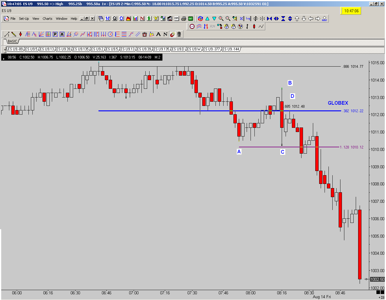This screenshot has height=300, width=386.
Task: Switch to the ES U9.W chart tab
Action: (x=194, y=49)
